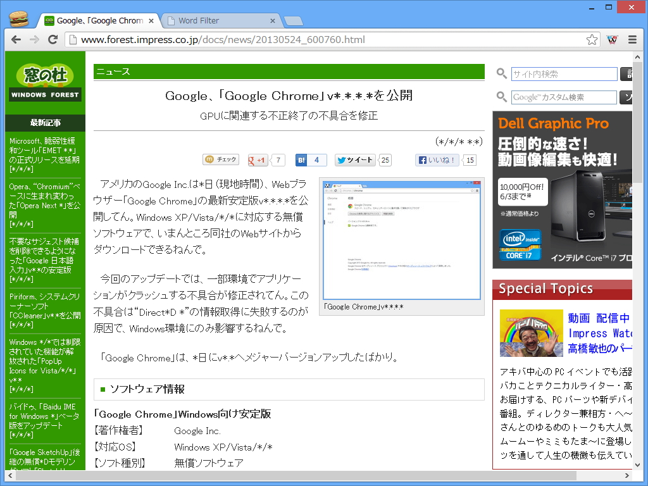This screenshot has width=648, height=486.
Task: Submit the site search button
Action: point(626,74)
